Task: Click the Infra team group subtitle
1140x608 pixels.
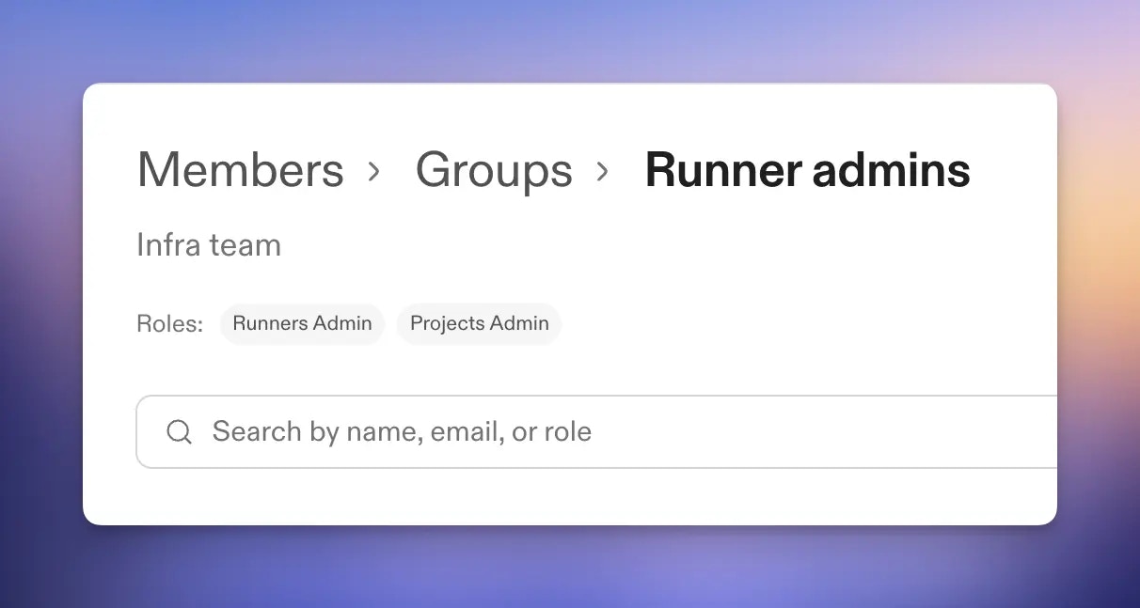Action: [x=209, y=244]
